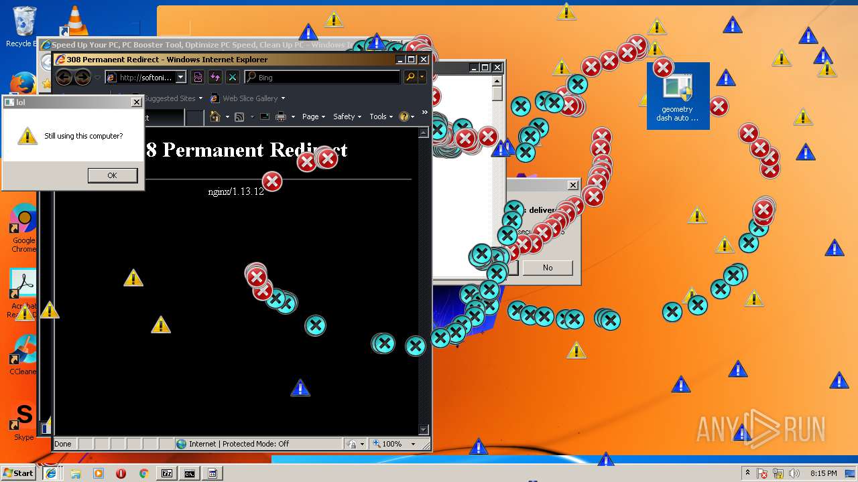Close the lol message box

[136, 102]
